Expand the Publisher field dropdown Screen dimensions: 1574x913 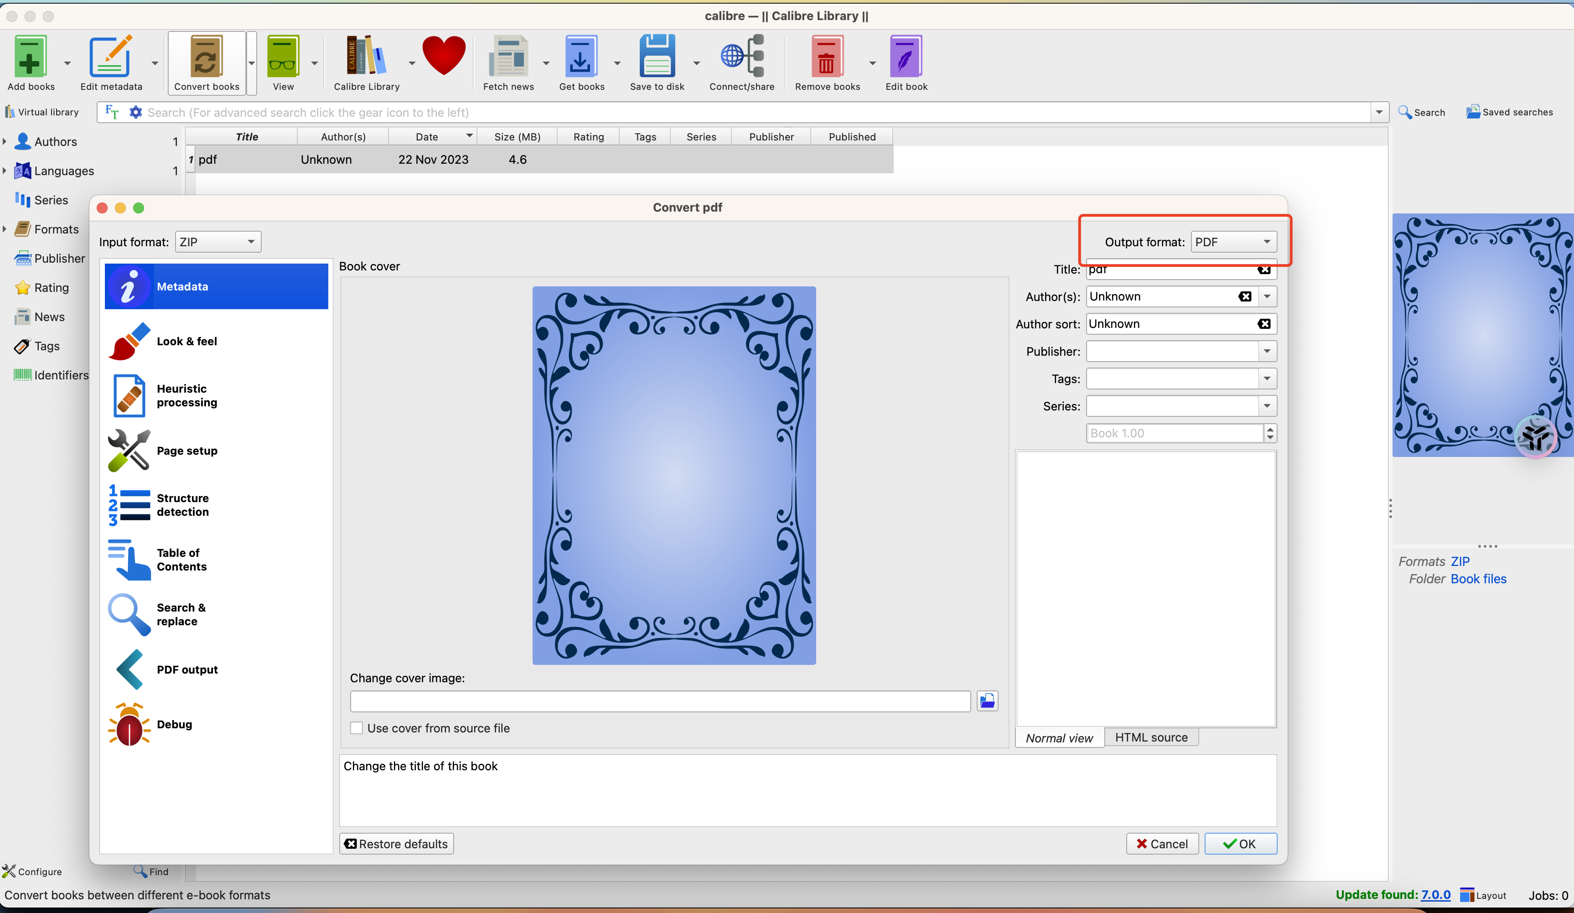1267,351
